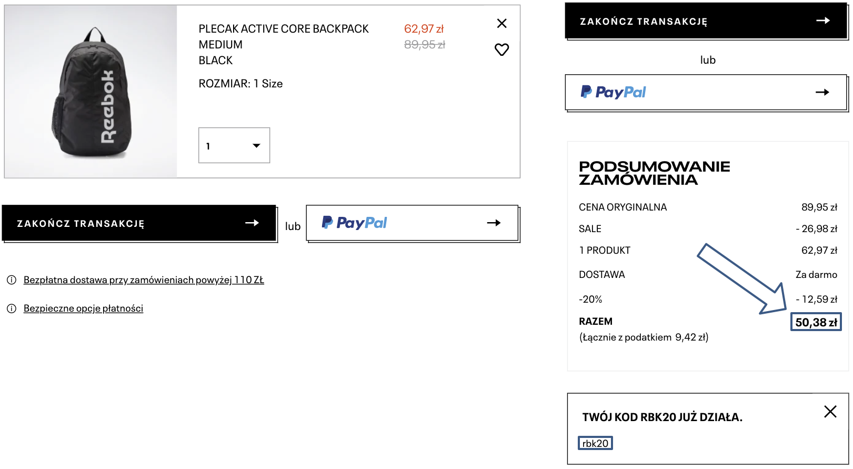
Task: Open the quantity dropdown showing 1
Action: point(234,145)
